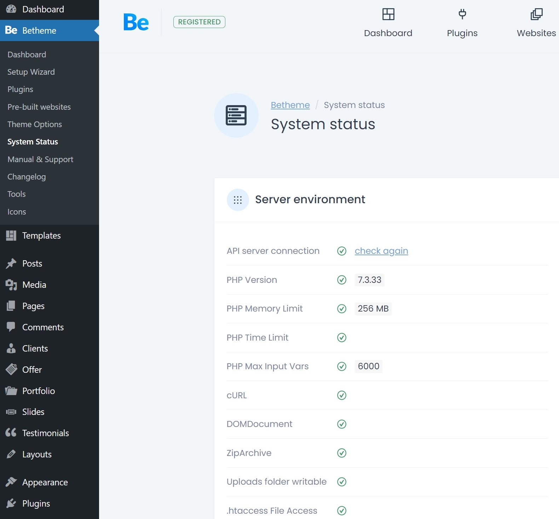
Task: Click the DOMDocument label
Action: click(x=259, y=424)
